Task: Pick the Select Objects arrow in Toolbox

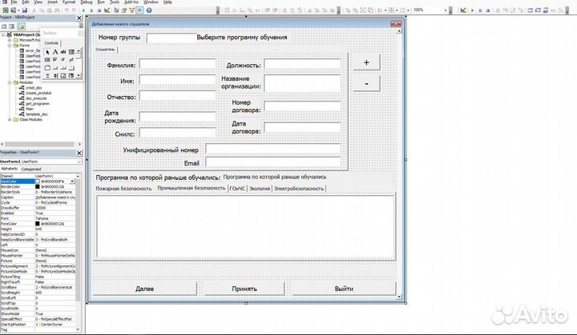Action: coord(46,52)
